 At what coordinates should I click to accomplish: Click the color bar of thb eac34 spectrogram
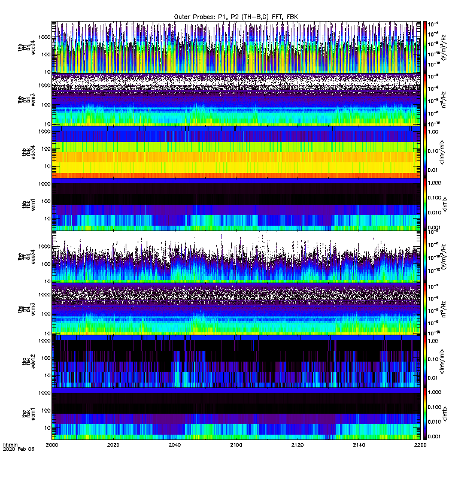(x=424, y=47)
